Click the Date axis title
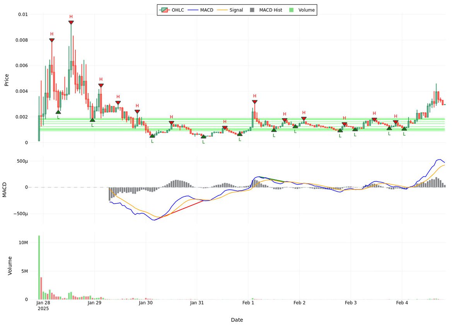This screenshot has height=326, width=464. [237, 320]
